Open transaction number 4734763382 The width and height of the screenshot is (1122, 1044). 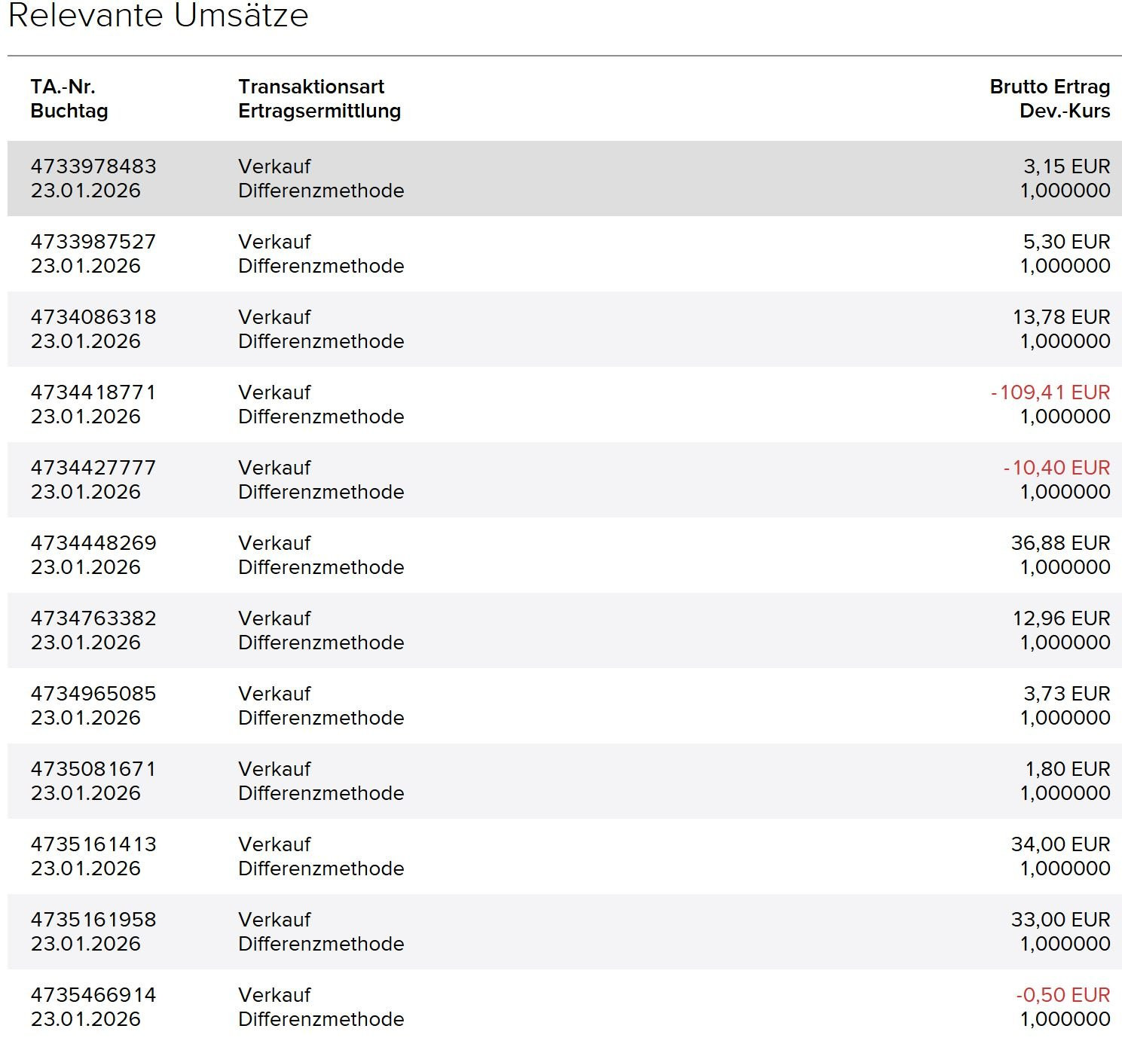point(93,618)
